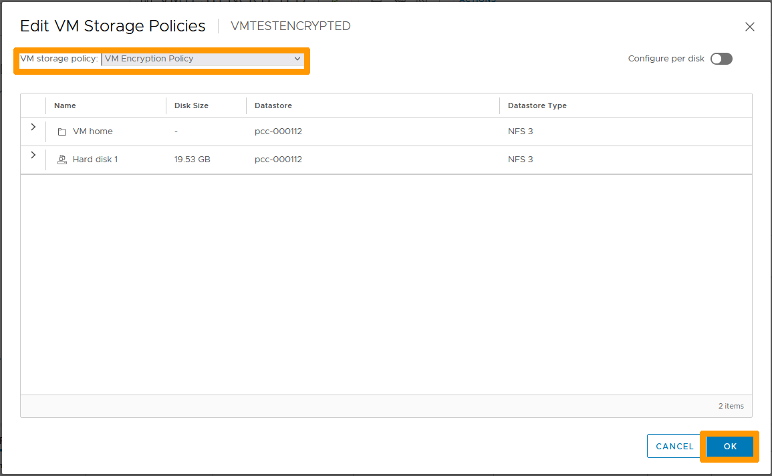Open the VM storage policy dropdown
The width and height of the screenshot is (772, 476).
[x=203, y=59]
